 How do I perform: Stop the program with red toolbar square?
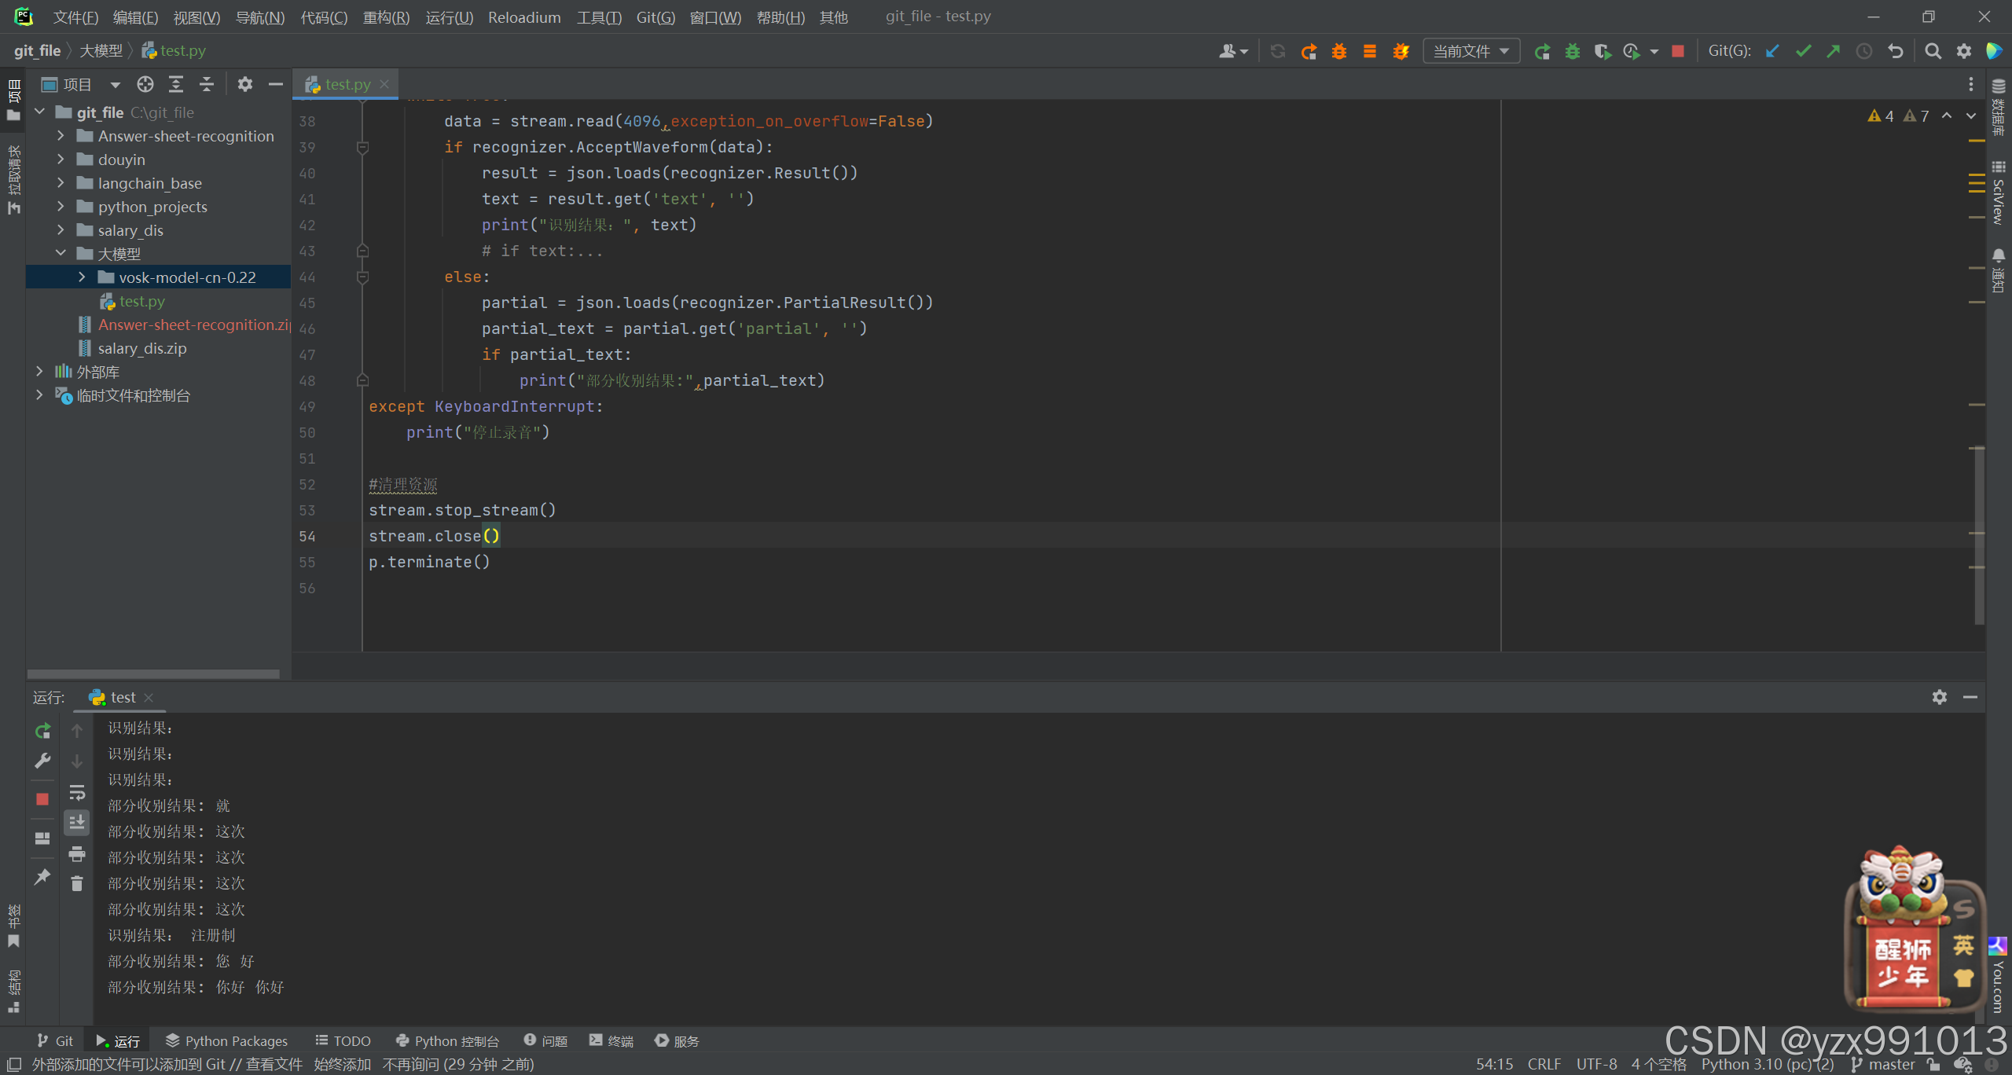1678,51
